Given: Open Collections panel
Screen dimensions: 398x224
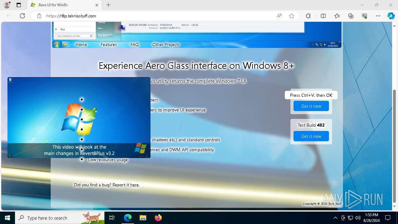Looking at the screenshot, I should pos(351,16).
